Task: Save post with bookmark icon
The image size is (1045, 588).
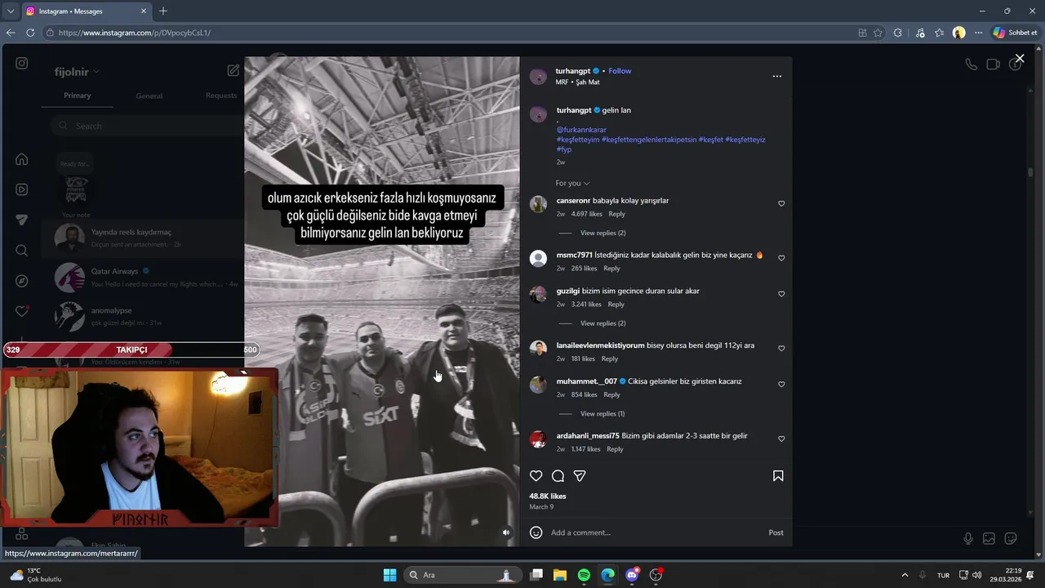Action: (x=778, y=476)
